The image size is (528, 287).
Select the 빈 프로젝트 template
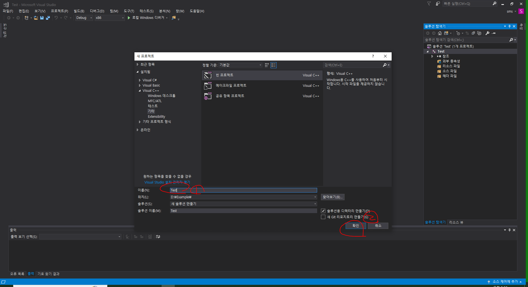[x=262, y=75]
